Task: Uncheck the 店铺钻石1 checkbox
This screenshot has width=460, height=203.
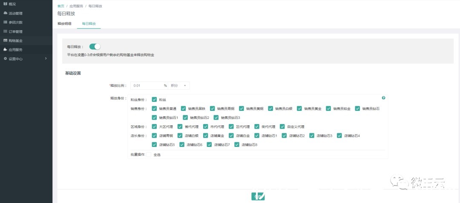Action: (257, 135)
